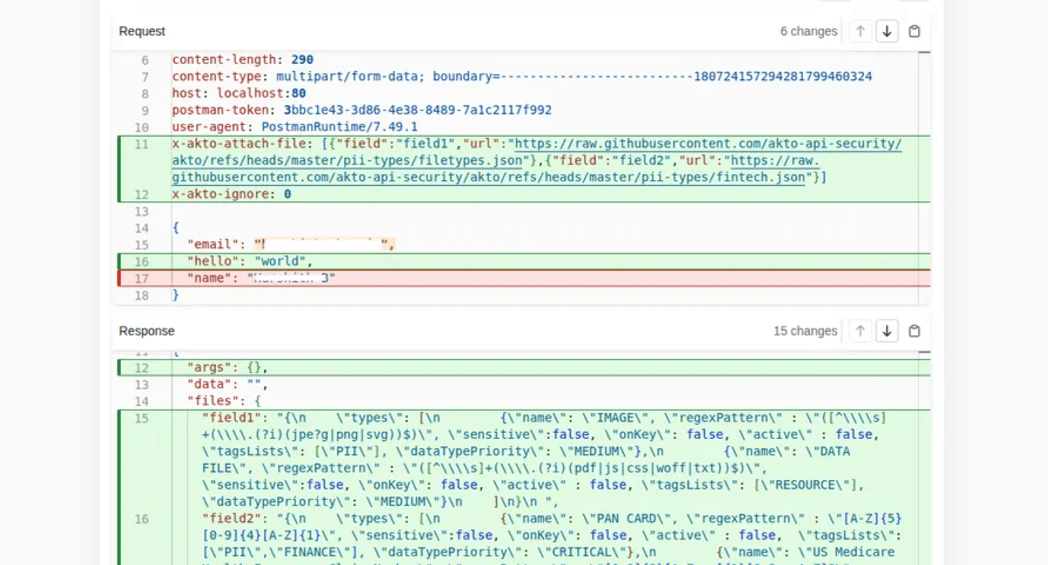Select the content-type multipart/form-data line
The image size is (1048, 565).
tap(522, 76)
